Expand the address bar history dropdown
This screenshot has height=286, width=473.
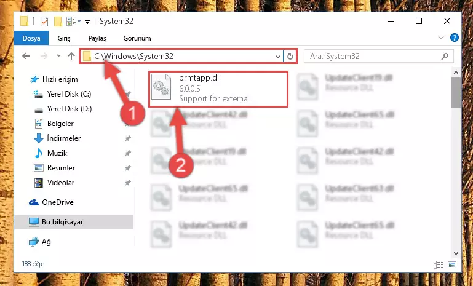coord(278,56)
